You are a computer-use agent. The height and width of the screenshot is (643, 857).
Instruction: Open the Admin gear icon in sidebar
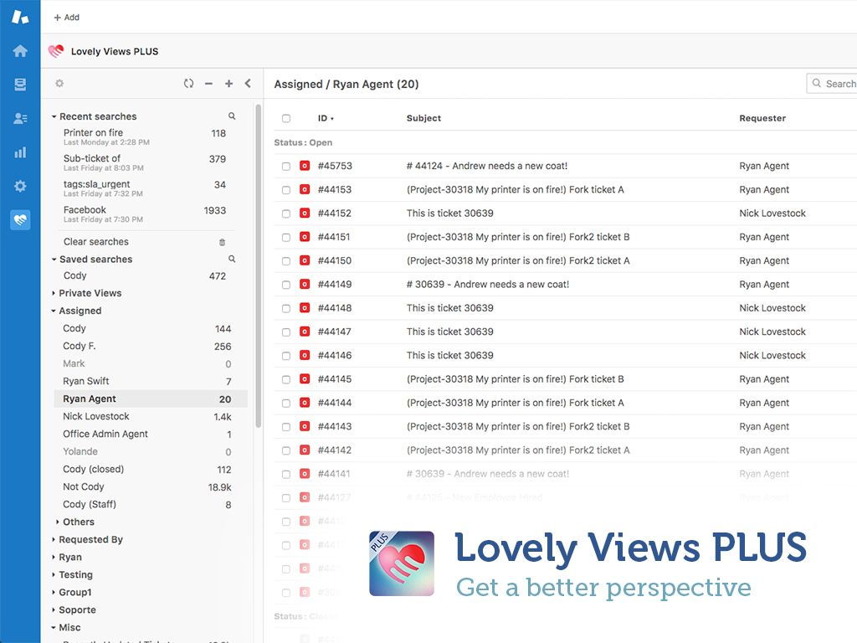click(x=20, y=186)
